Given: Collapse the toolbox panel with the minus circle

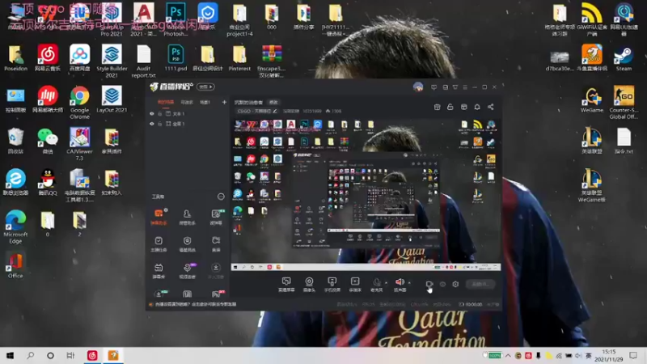Looking at the screenshot, I should tap(221, 197).
